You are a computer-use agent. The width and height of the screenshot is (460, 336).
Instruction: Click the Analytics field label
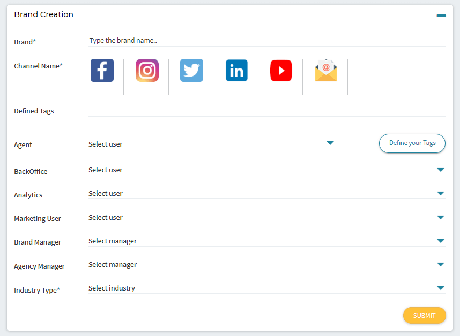click(28, 195)
